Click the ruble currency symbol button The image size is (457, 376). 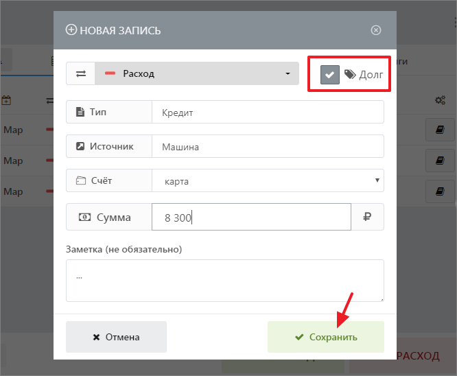pos(367,218)
